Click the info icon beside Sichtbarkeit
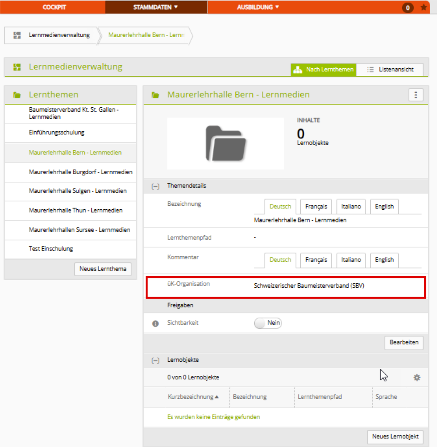 (x=155, y=323)
